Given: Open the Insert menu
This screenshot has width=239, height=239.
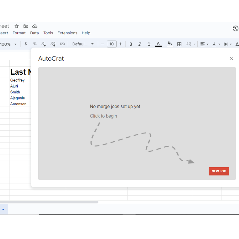Looking at the screenshot, I should click(x=4, y=33).
